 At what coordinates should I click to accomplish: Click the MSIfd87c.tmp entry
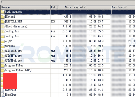coord(68,56)
